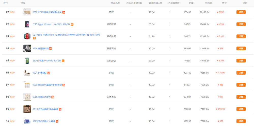254x127 pixels.
Task: Click the shop icon beside 二驴 Apple iPhone 11
Action: [72, 24]
